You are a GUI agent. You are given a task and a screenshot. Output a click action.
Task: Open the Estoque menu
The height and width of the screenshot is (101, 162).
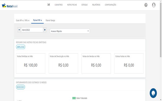85,5
